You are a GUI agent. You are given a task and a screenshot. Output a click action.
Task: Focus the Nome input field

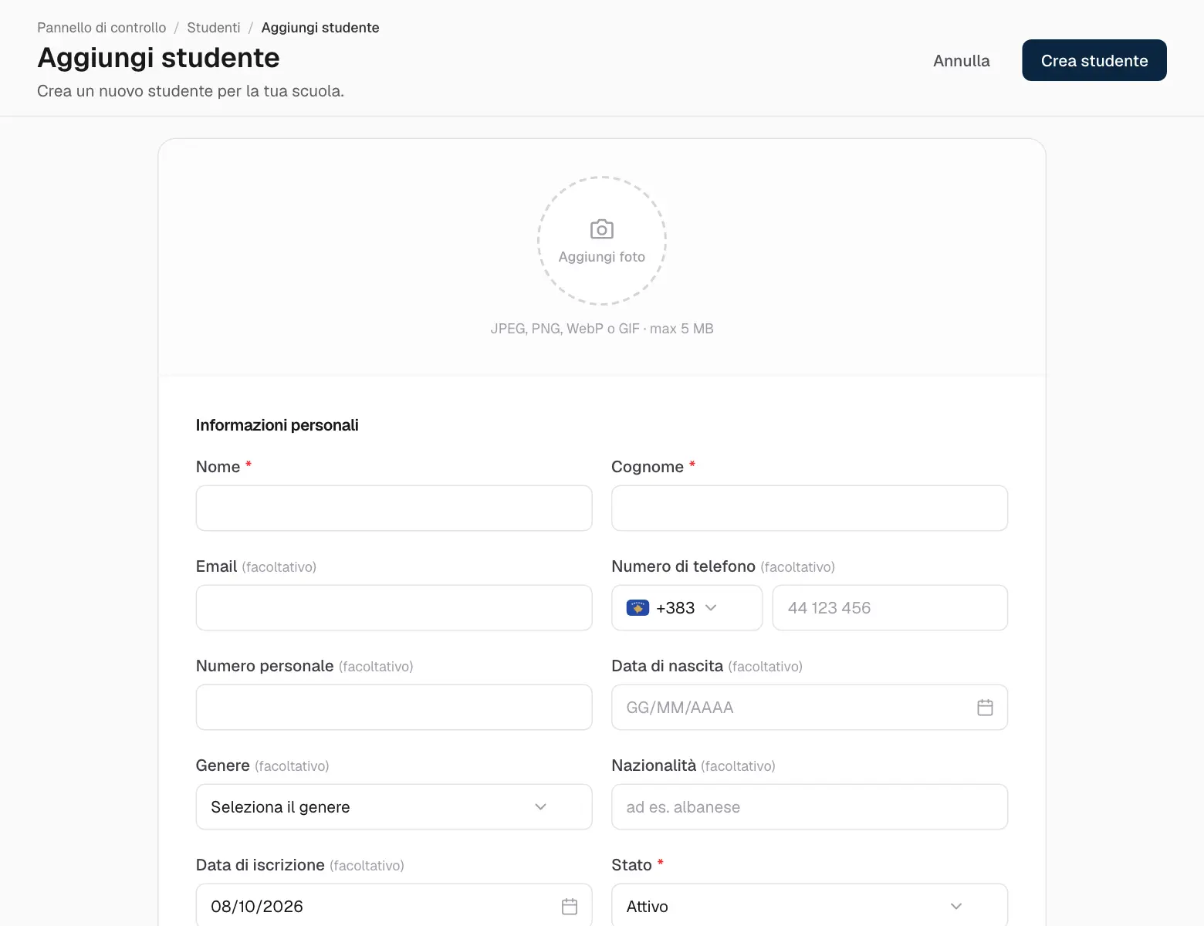[394, 509]
